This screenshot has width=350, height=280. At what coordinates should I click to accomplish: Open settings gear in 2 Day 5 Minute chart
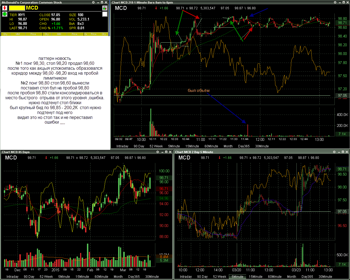(334, 152)
